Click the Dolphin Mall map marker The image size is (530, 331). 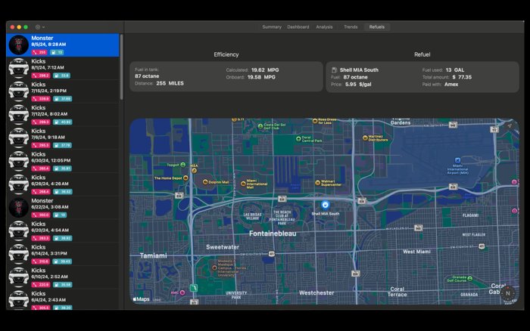(205, 182)
